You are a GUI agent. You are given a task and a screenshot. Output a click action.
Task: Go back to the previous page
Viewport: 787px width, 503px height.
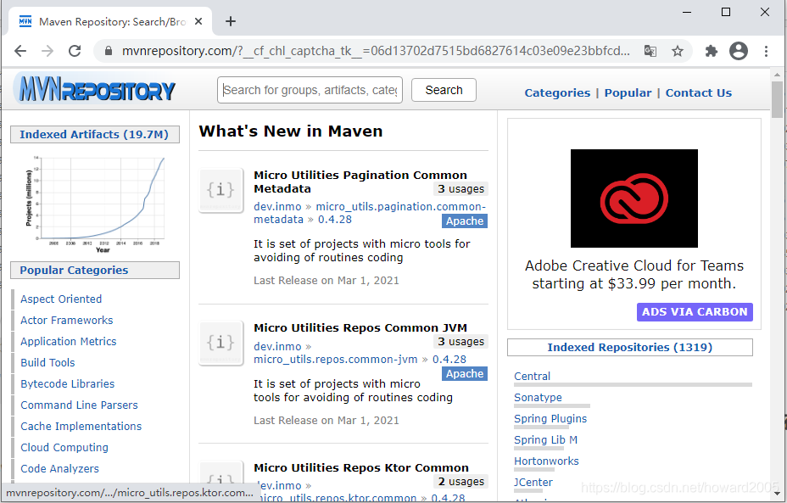point(20,51)
